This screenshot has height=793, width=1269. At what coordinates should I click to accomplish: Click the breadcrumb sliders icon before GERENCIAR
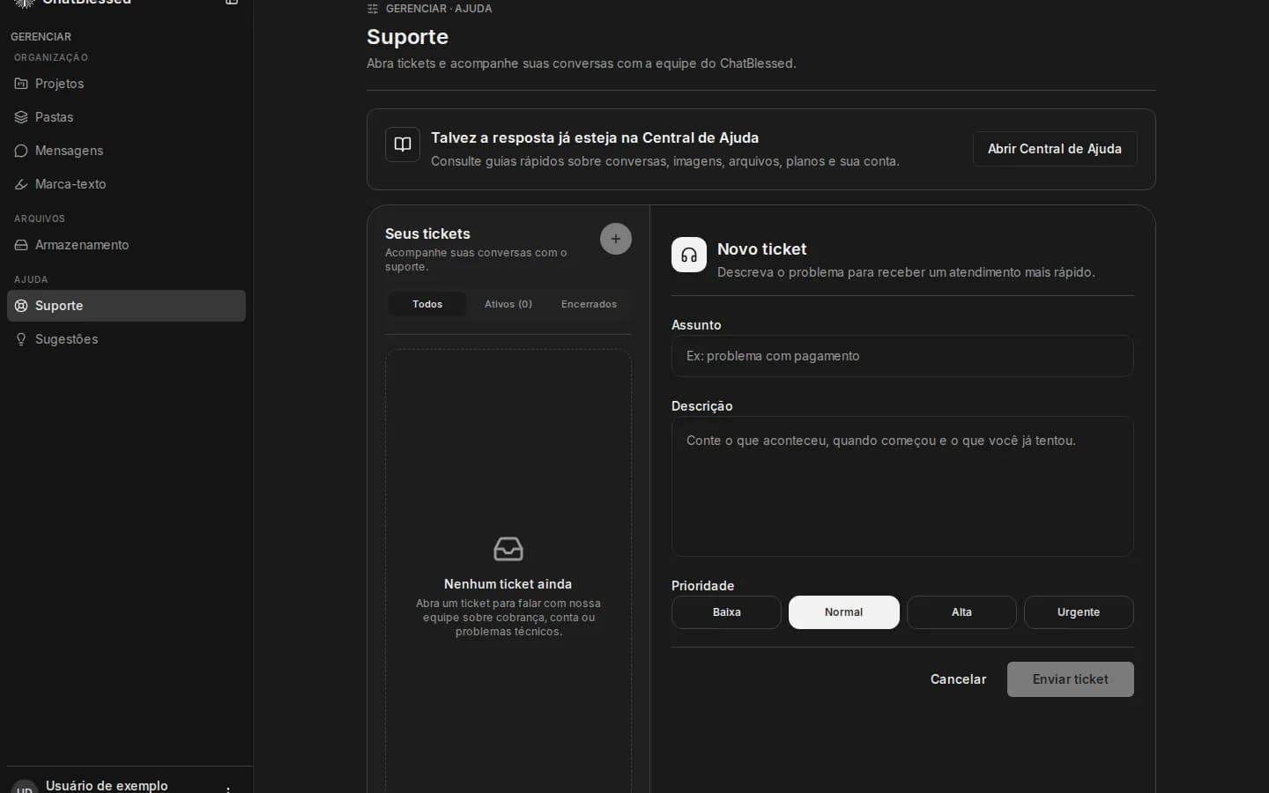pos(373,9)
